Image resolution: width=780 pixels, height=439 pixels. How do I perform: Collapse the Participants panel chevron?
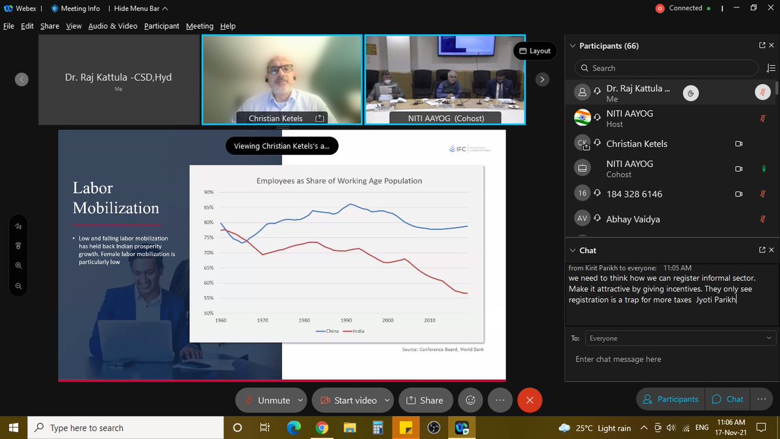pos(572,46)
